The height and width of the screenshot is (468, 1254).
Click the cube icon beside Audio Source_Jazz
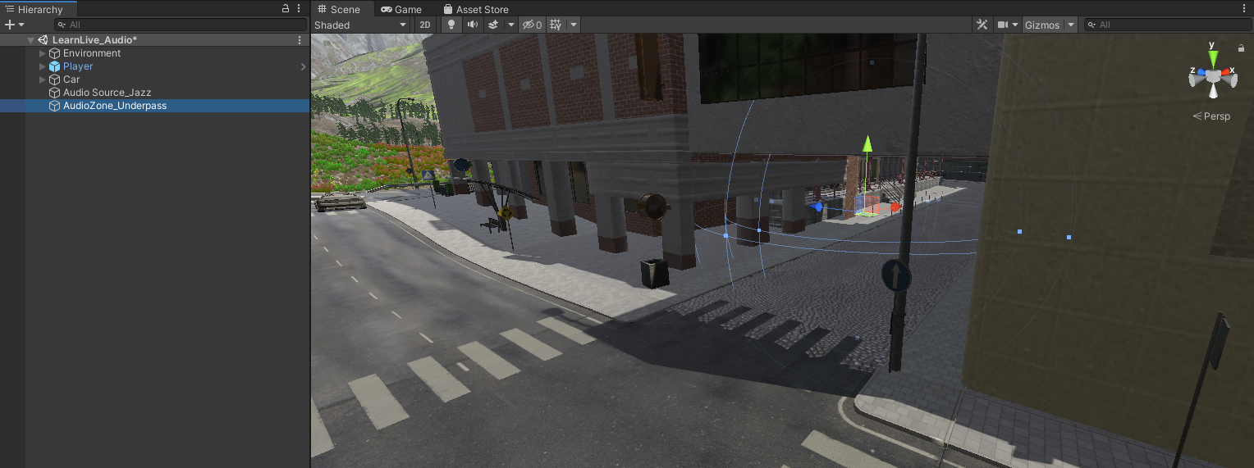pos(54,93)
